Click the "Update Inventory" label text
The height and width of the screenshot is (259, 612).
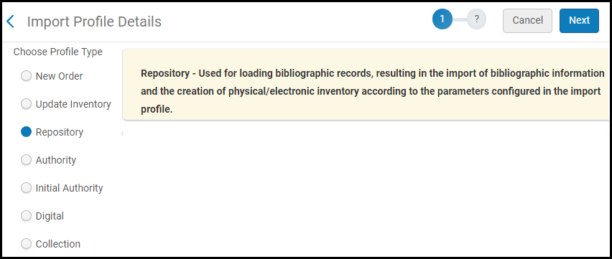click(x=73, y=104)
